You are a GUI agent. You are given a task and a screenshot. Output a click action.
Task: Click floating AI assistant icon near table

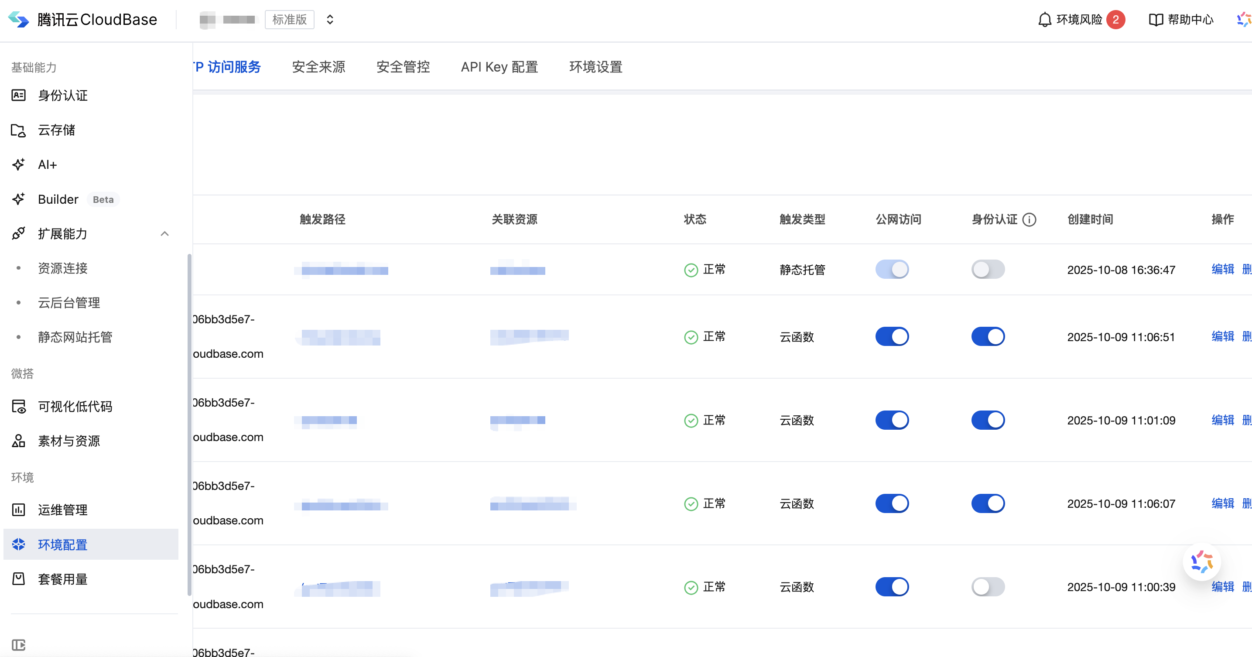pos(1201,562)
